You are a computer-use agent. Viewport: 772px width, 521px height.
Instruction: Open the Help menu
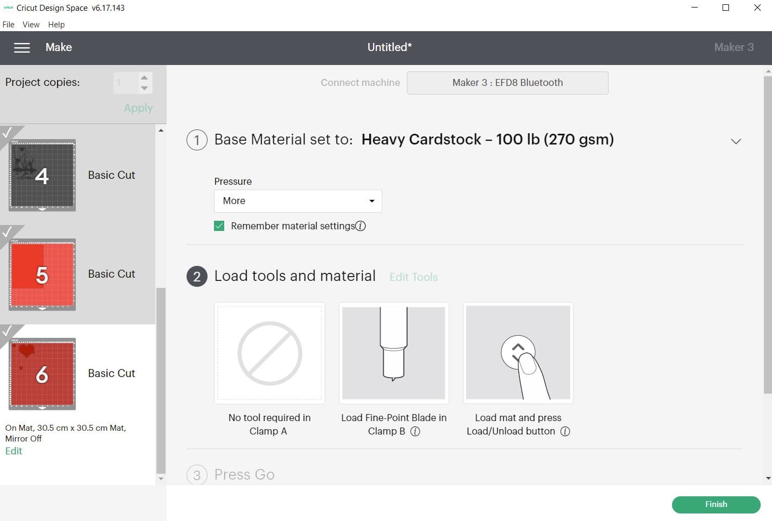tap(56, 25)
